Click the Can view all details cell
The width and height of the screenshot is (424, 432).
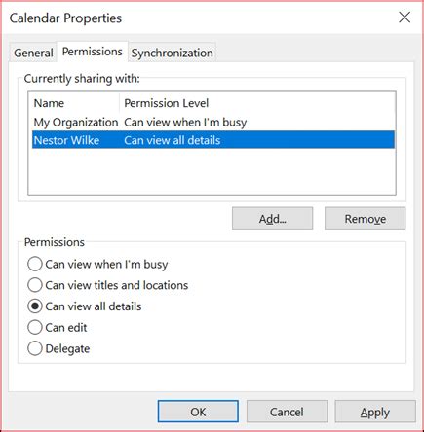coord(173,140)
